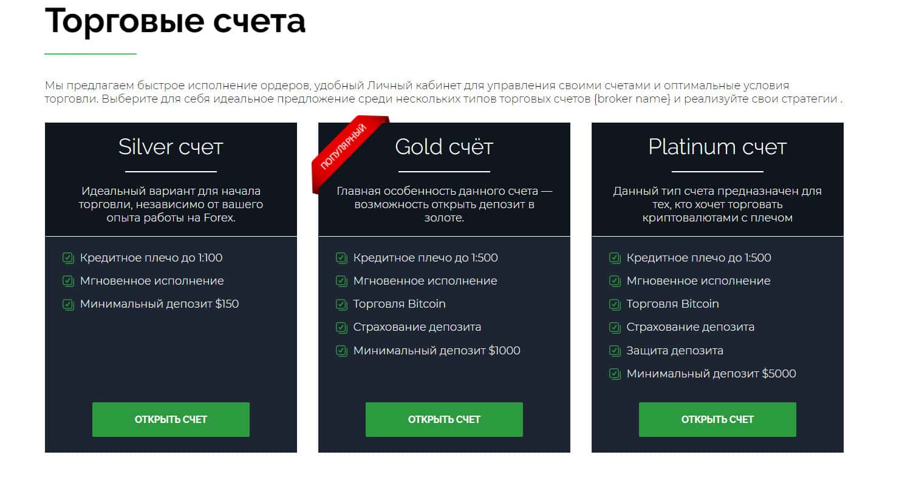Image resolution: width=902 pixels, height=483 pixels.
Task: Click check icon next to Platinum 'Защита депозита'
Action: tap(615, 351)
